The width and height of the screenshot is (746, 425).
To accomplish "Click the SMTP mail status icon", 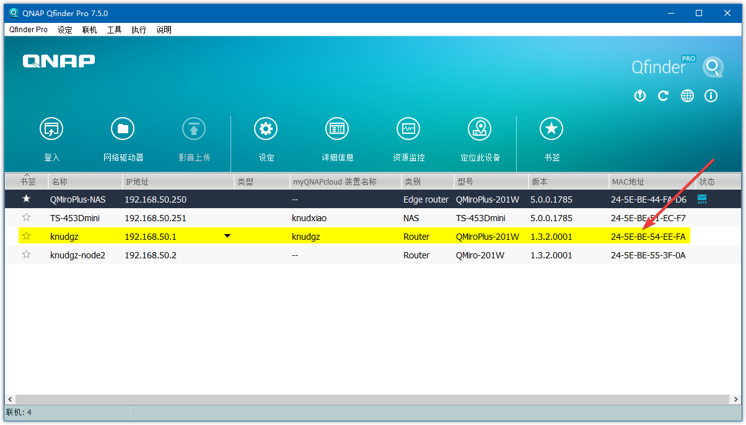I will click(x=702, y=199).
